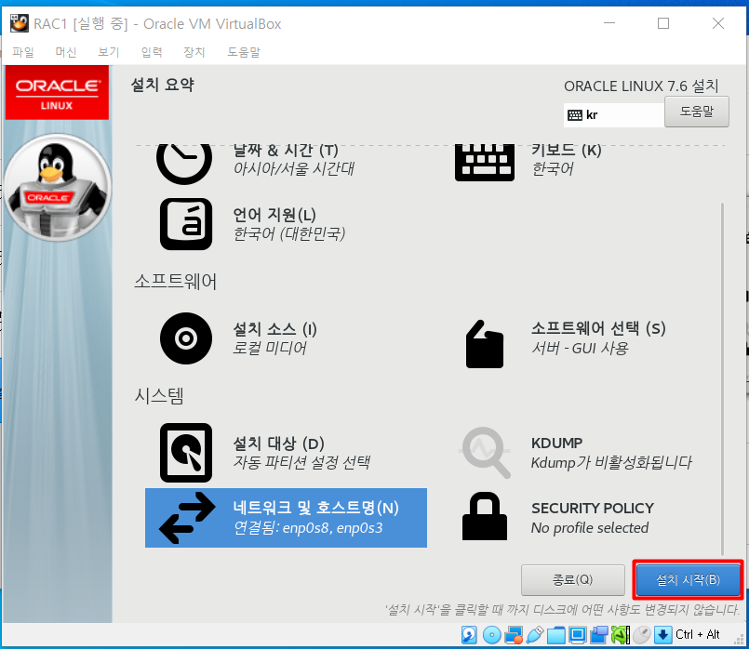
Task: Click the display settings status icon
Action: pos(578,635)
